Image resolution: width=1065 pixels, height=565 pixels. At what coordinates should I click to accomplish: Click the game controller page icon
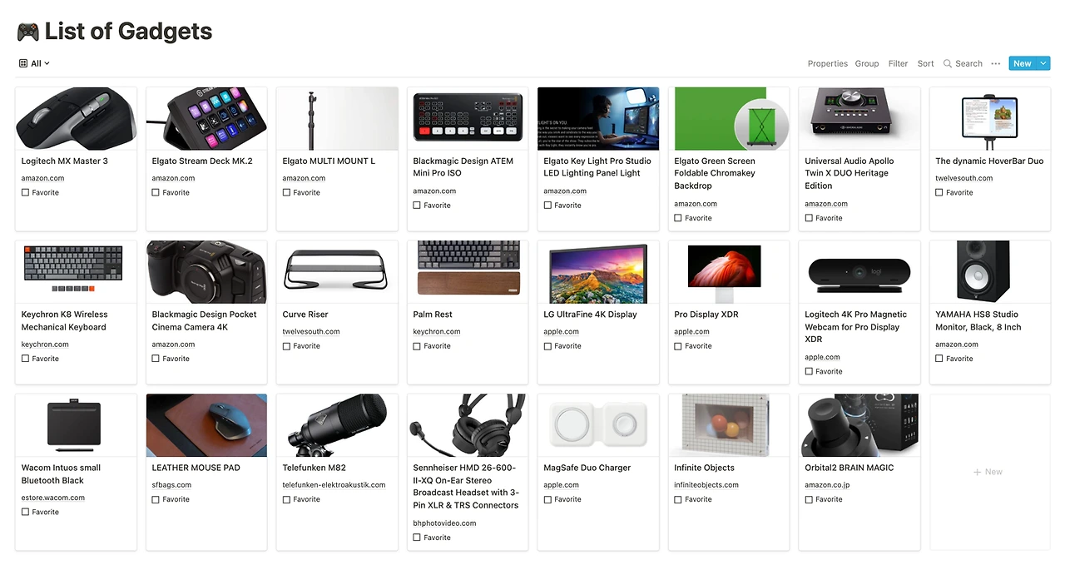(27, 32)
